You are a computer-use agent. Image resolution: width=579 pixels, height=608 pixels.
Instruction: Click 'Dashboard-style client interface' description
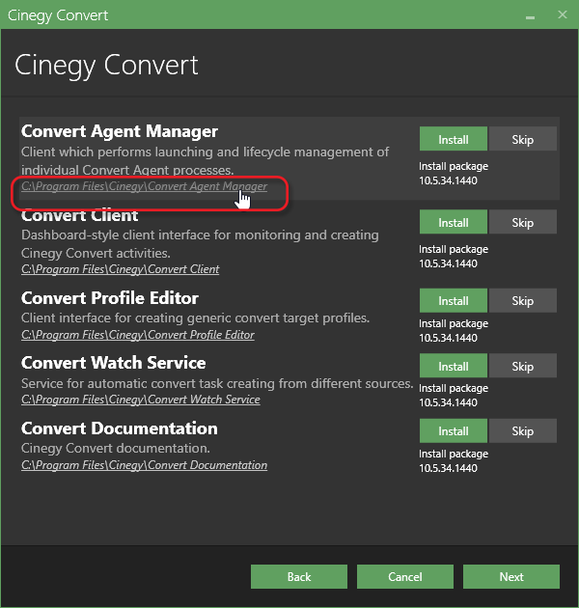pos(200,244)
